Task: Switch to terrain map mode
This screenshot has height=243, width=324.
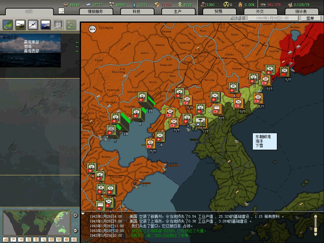Action: click(6, 239)
